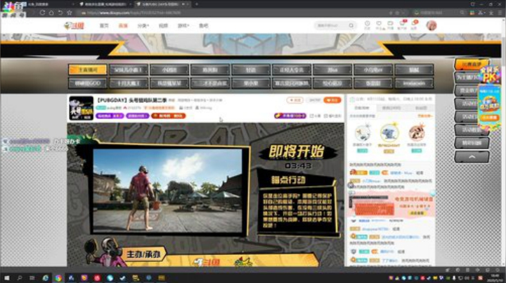Switch to the second browser tab
This screenshot has width=506, height=283.
[104, 4]
